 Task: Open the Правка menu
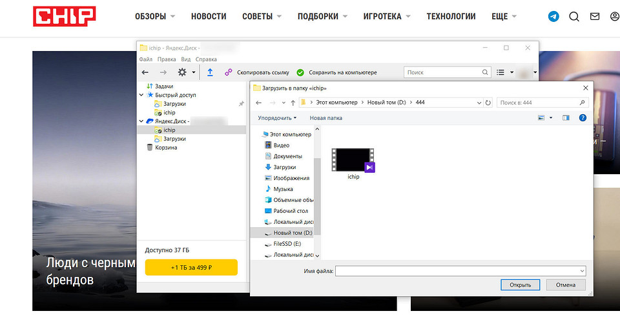pos(166,59)
